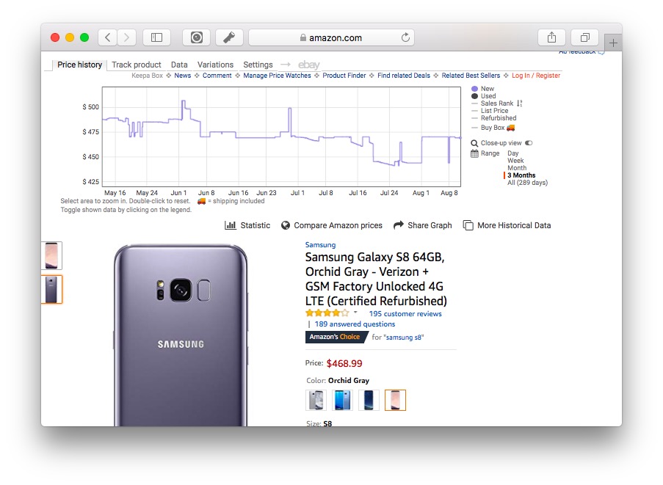Go back with Safari's back arrow
Screen dimensions: 663x485
108,37
